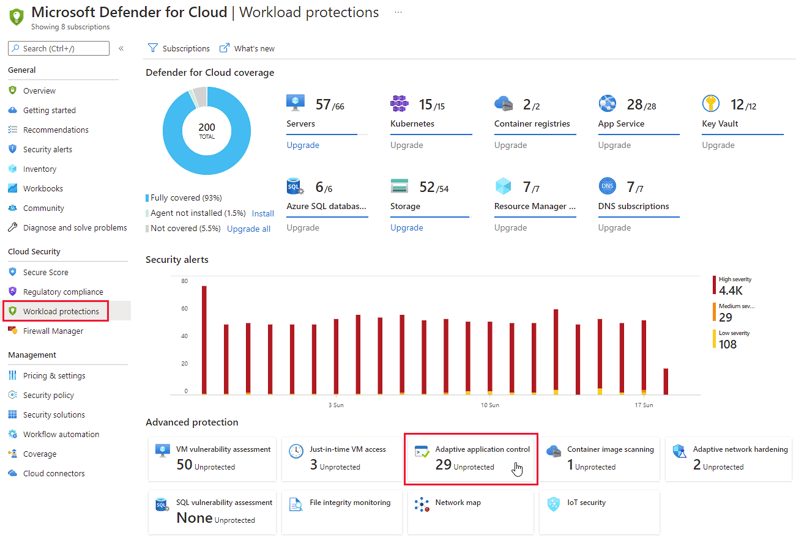Collapse the sidebar with double chevron

(121, 48)
